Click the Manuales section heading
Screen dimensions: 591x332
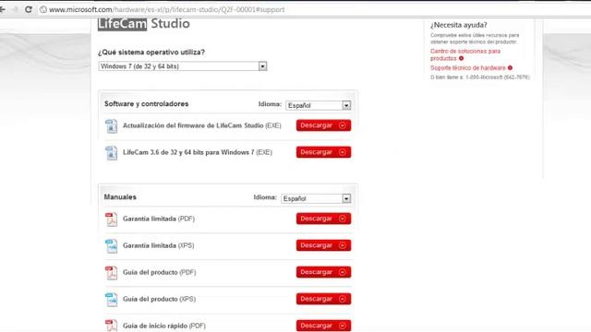coord(120,196)
